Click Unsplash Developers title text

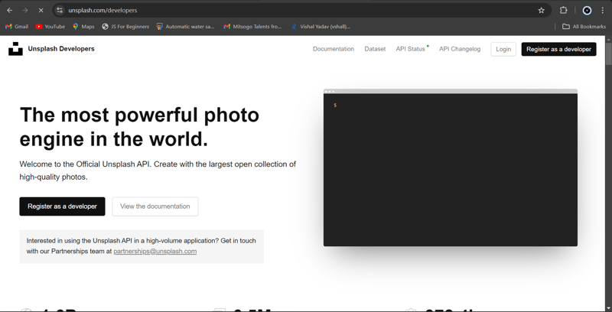[61, 49]
